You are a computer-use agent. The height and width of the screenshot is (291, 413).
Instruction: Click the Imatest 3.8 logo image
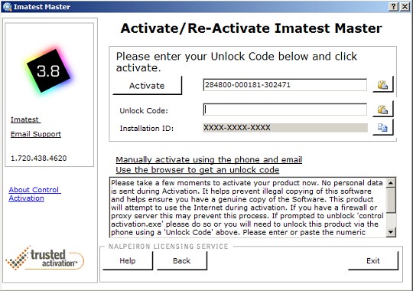pos(49,70)
